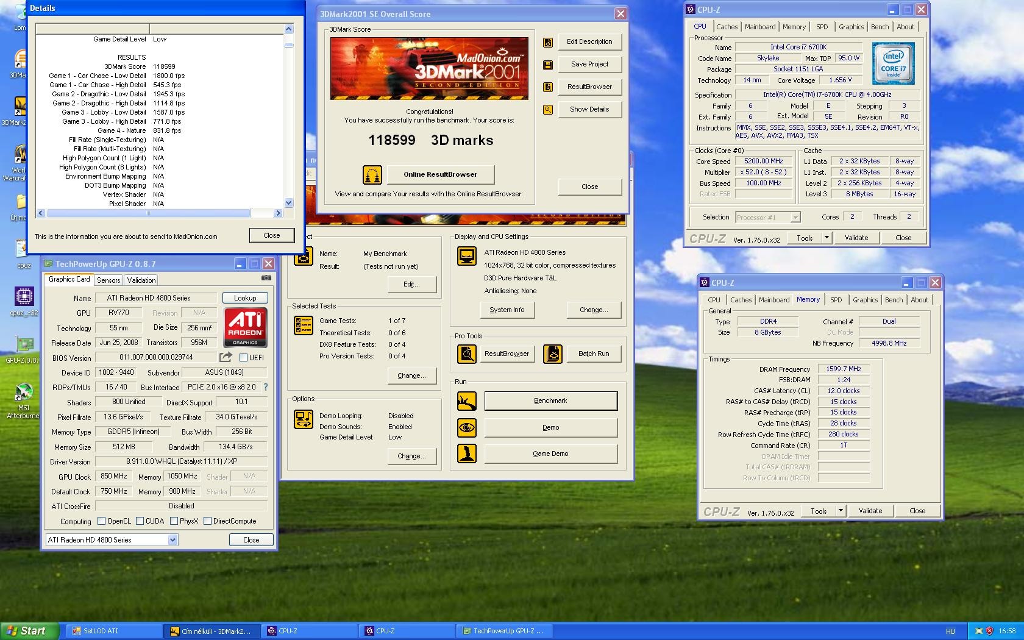Click the Batch Run button
The width and height of the screenshot is (1024, 640).
[594, 354]
